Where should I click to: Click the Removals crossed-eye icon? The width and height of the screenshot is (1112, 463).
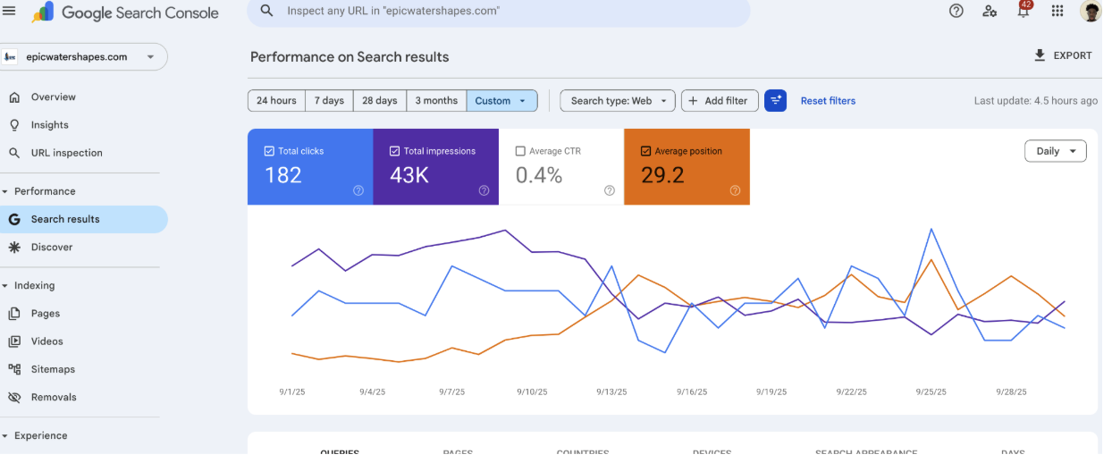tap(14, 397)
